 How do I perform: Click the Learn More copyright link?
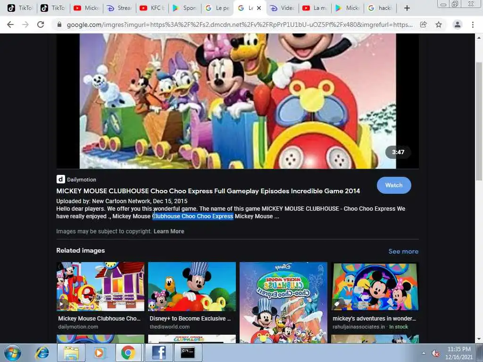click(x=169, y=231)
